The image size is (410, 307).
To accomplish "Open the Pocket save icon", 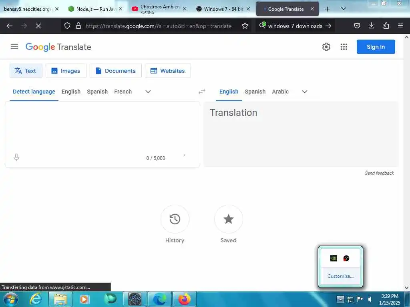I will tap(357, 26).
